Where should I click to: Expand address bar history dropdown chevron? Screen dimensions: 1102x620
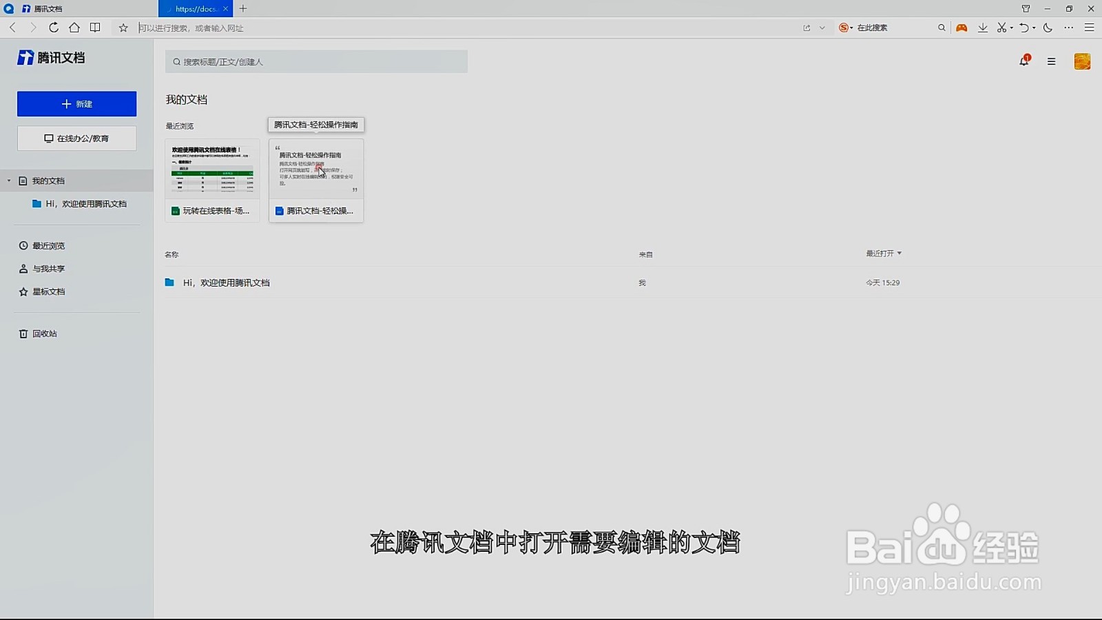822,28
